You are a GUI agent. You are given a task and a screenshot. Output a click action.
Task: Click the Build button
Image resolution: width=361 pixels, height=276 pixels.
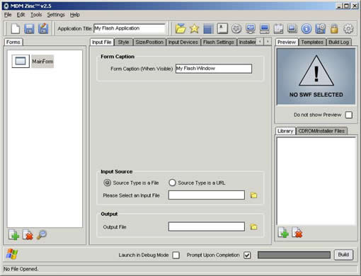pyautogui.click(x=343, y=255)
